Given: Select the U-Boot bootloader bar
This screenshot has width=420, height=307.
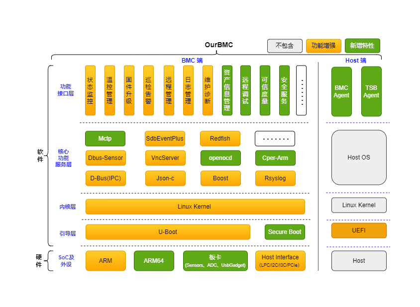Looking at the screenshot, I should click(168, 232).
